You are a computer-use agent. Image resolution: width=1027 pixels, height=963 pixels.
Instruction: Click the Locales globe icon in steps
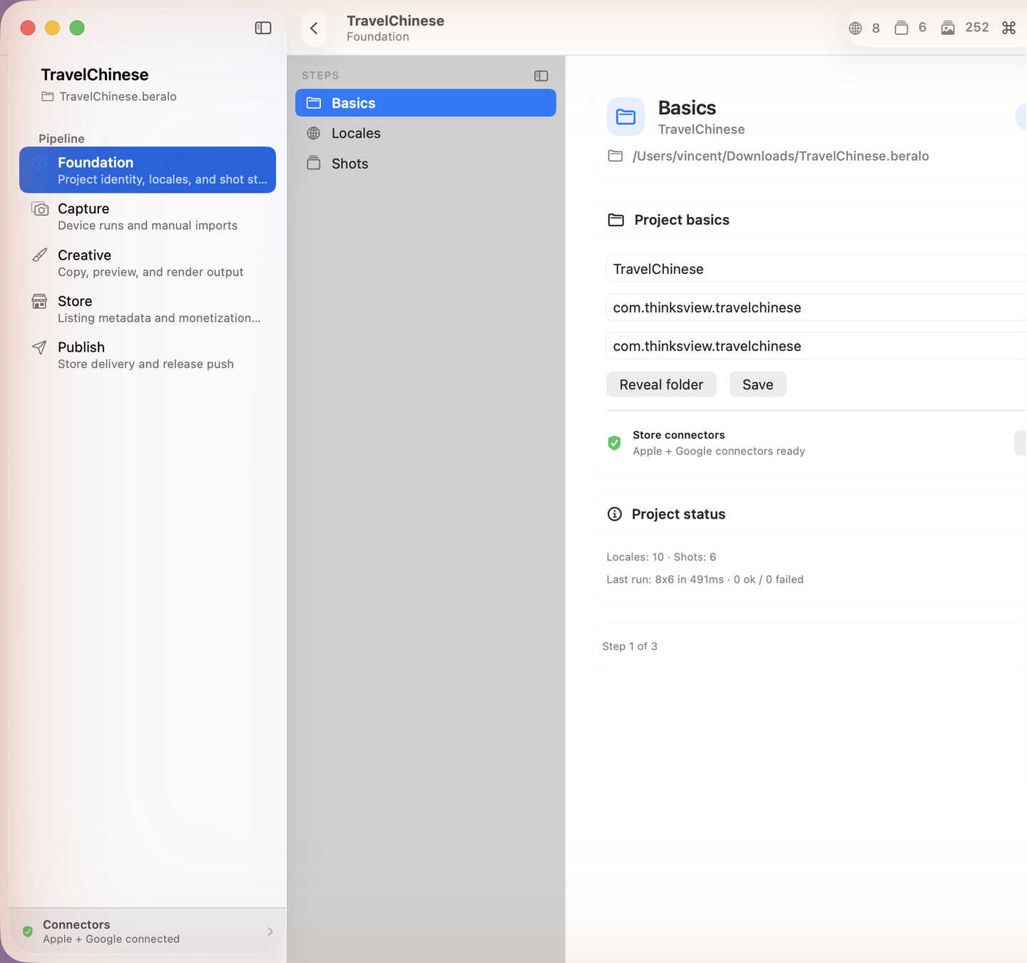[314, 133]
